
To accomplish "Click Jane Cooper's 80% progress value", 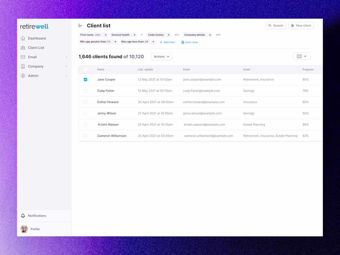I will coord(305,79).
